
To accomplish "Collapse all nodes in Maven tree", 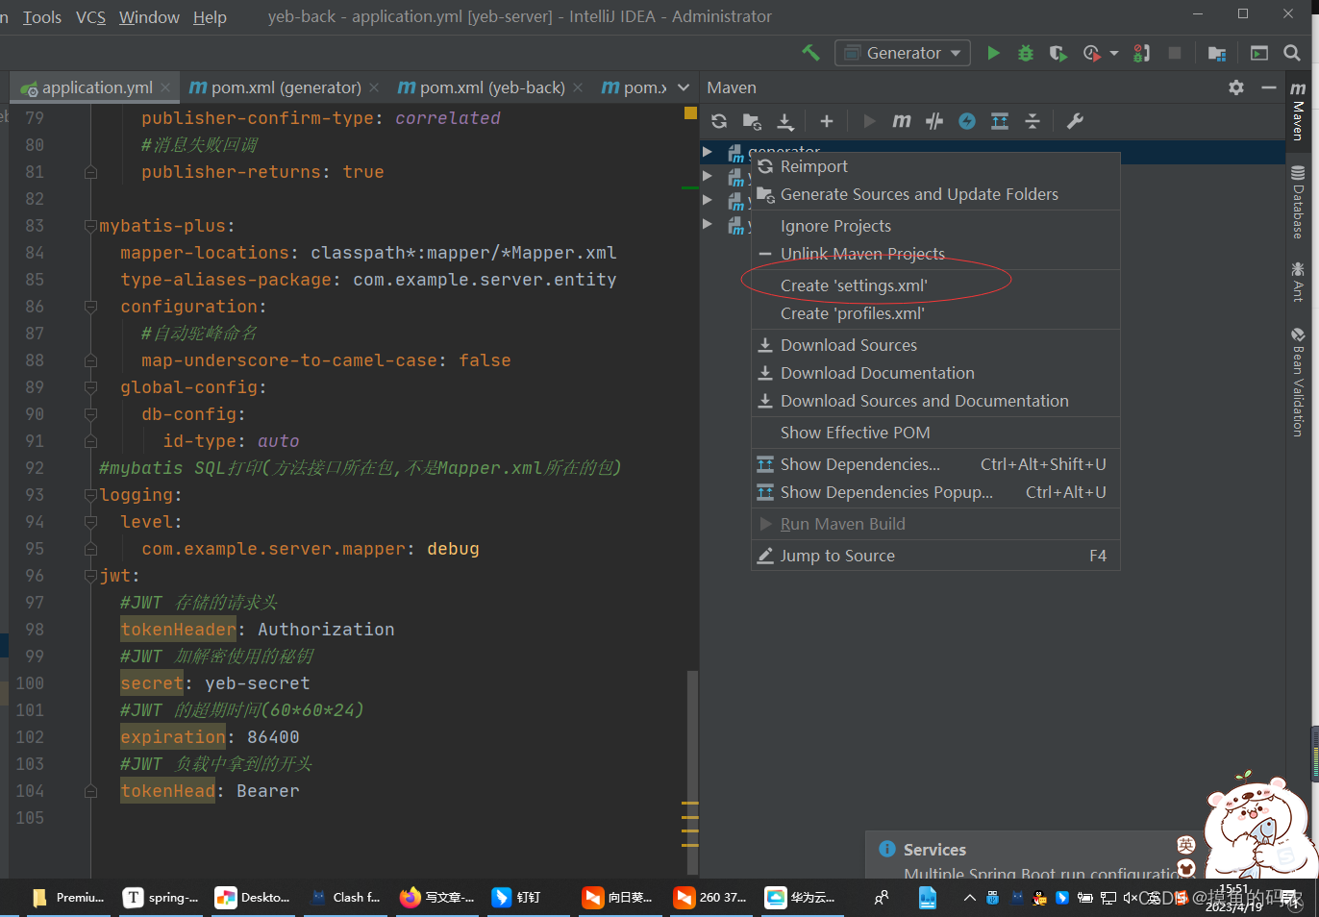I will (1033, 121).
